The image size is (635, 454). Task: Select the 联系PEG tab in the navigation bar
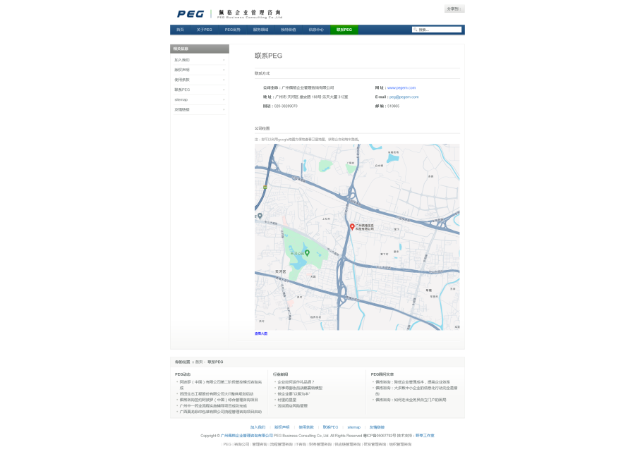pyautogui.click(x=344, y=30)
